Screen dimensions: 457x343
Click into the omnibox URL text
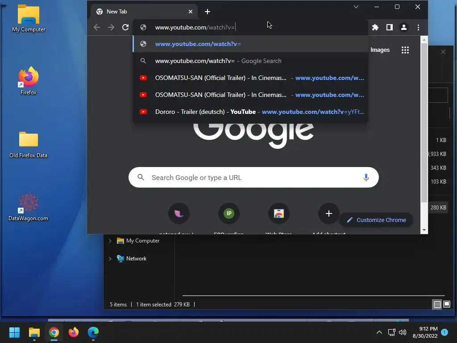tap(195, 27)
